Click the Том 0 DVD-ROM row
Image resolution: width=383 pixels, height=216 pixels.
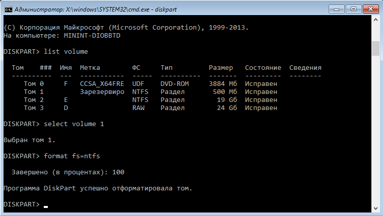pyautogui.click(x=150, y=83)
